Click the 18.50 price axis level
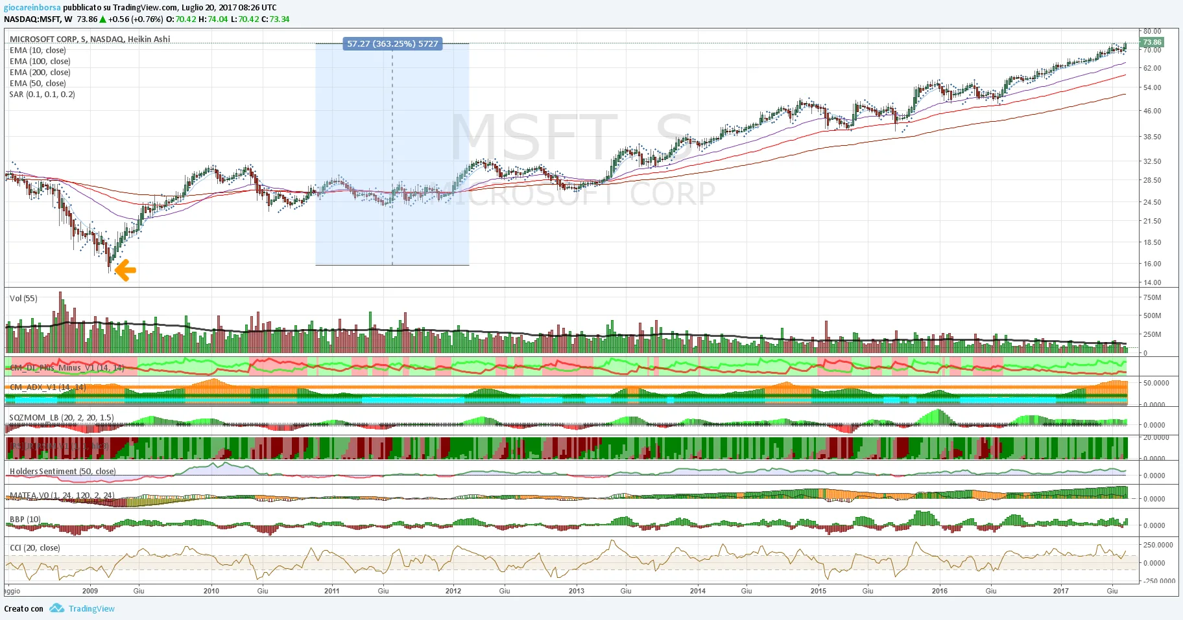Viewport: 1183px width, 620px height. (1153, 242)
